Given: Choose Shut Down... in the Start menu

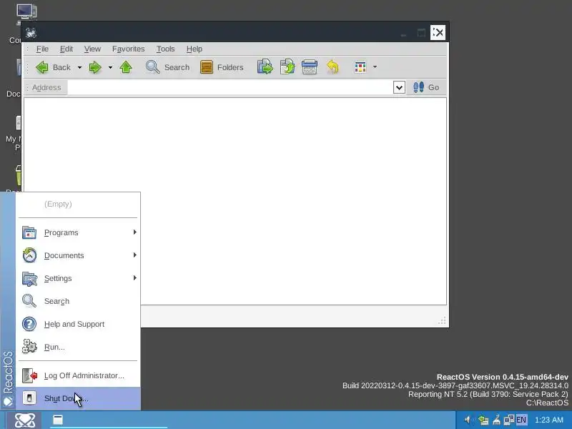Looking at the screenshot, I should (78, 398).
